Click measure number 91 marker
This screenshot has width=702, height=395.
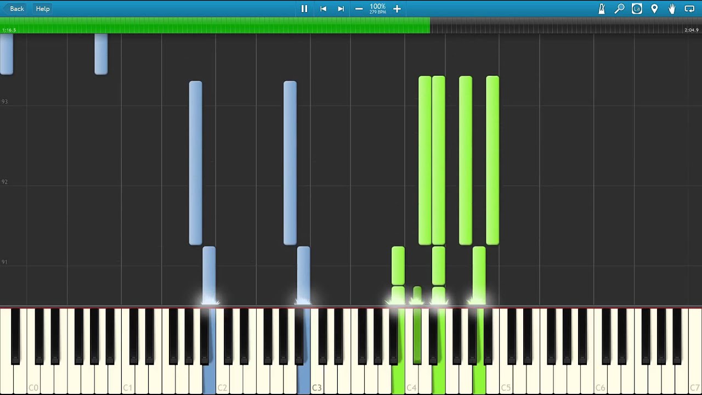pos(4,262)
